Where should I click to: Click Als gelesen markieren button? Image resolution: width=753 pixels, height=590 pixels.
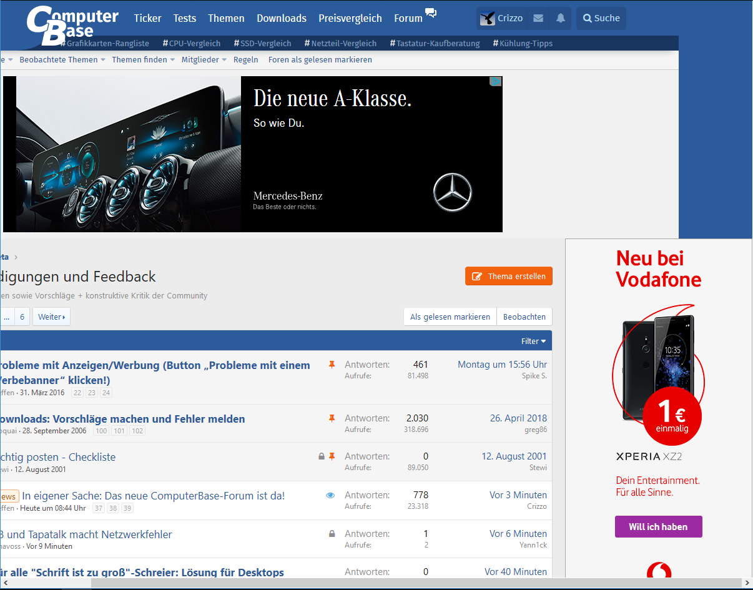click(x=450, y=317)
